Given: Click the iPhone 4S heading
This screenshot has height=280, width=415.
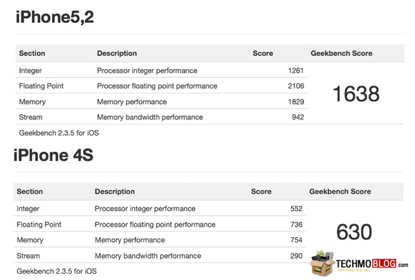Looking at the screenshot, I should (x=53, y=156).
